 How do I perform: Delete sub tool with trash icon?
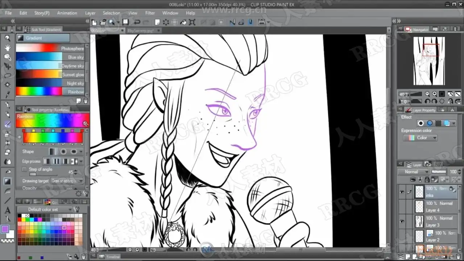tap(86, 101)
